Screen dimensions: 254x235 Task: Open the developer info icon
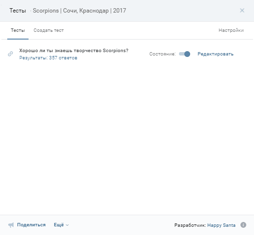coord(243,225)
